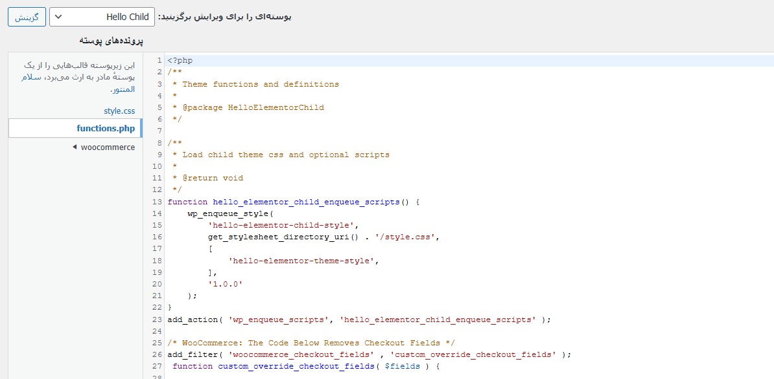Screen dimensions: 774x379
Task: Click the گزینش button
Action: tap(27, 17)
